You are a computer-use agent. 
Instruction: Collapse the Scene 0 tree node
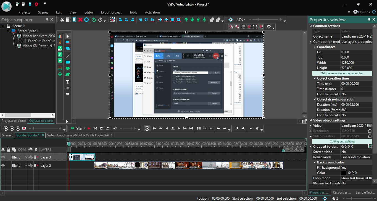pyautogui.click(x=3, y=26)
